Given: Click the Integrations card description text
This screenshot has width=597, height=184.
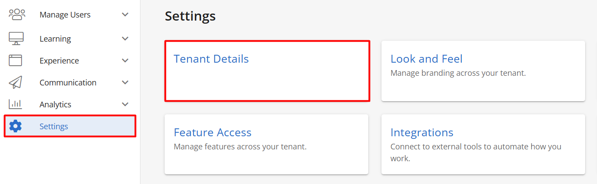Looking at the screenshot, I should click(x=476, y=152).
